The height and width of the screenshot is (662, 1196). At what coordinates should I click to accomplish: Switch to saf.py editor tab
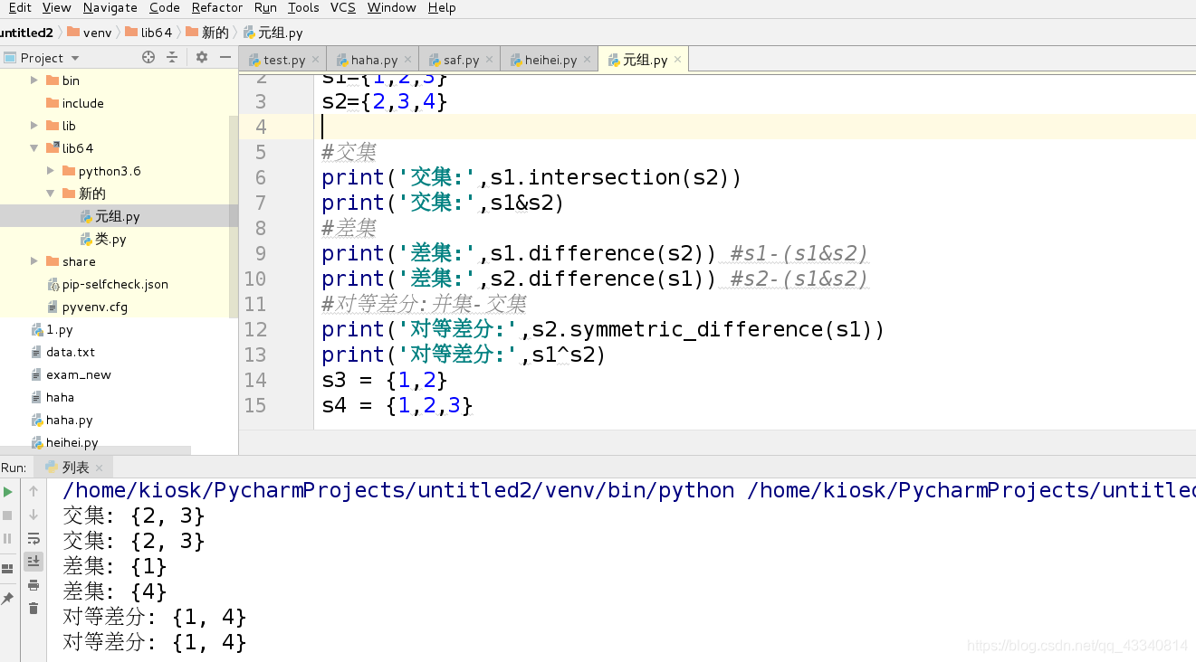click(x=459, y=60)
